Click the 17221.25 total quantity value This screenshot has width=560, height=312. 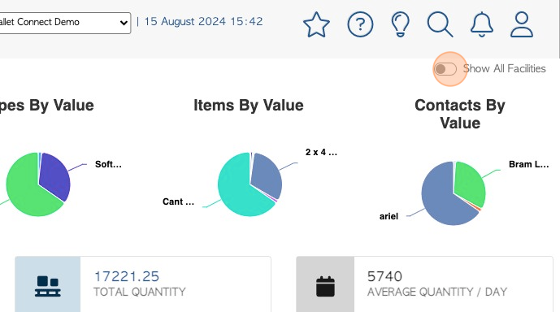pos(127,276)
